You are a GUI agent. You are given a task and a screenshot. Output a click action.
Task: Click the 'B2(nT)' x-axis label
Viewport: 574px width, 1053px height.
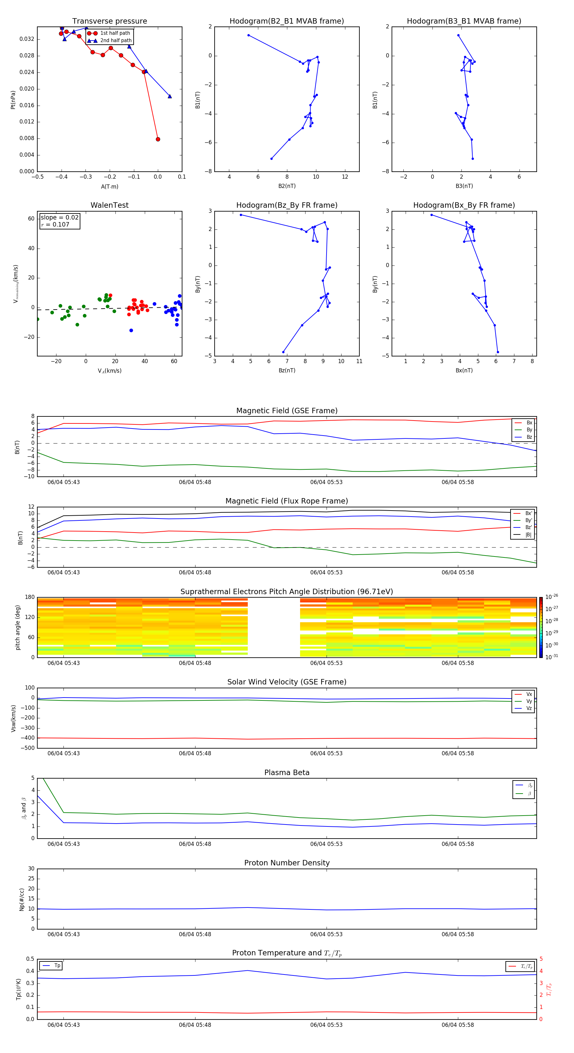coord(287,186)
